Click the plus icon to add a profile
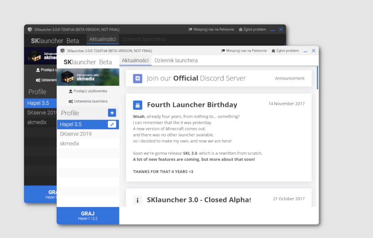This screenshot has width=373, height=238. pos(112,113)
